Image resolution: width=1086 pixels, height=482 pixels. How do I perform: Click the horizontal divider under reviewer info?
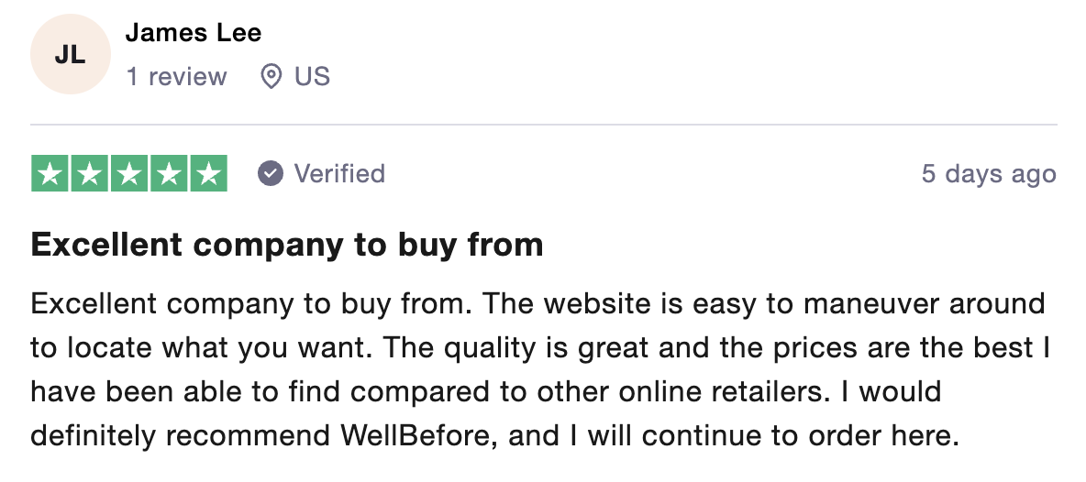pyautogui.click(x=544, y=126)
